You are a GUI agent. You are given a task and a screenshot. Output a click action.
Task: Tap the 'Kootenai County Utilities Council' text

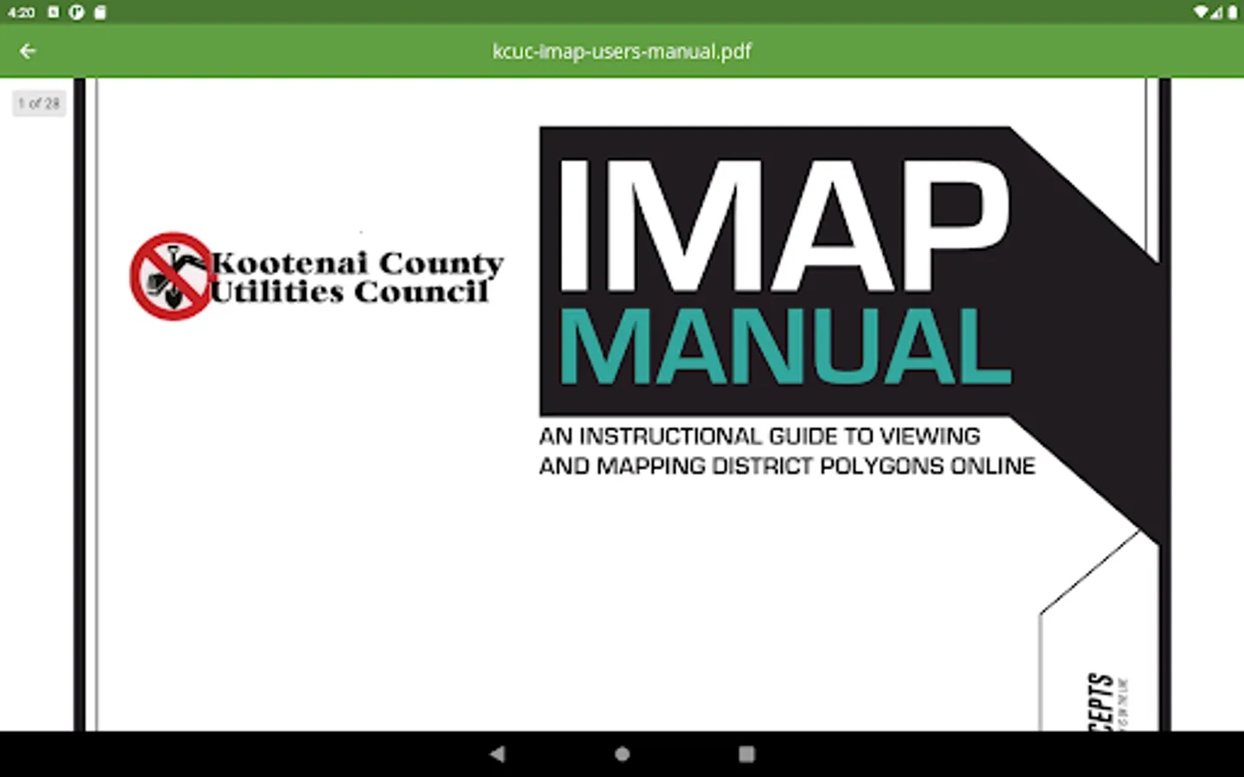pos(357,277)
